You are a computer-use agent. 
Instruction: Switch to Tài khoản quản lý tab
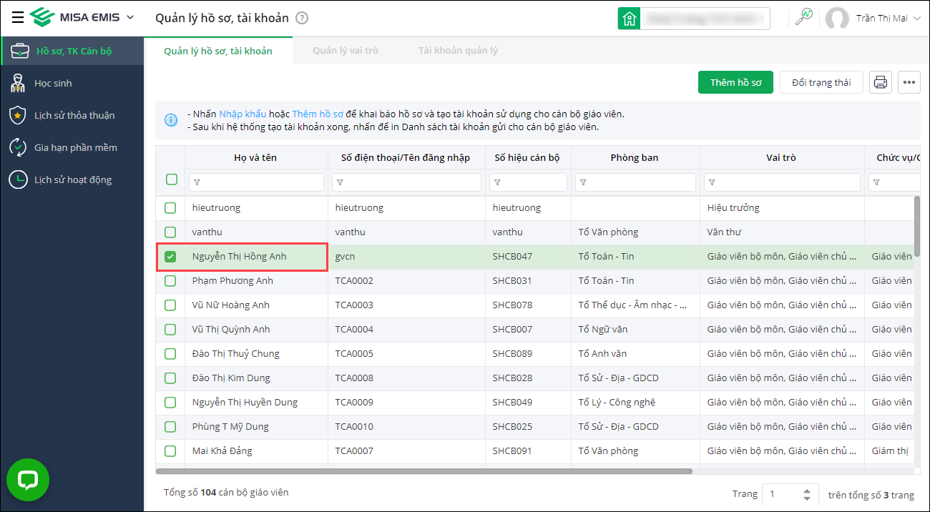pyautogui.click(x=459, y=51)
